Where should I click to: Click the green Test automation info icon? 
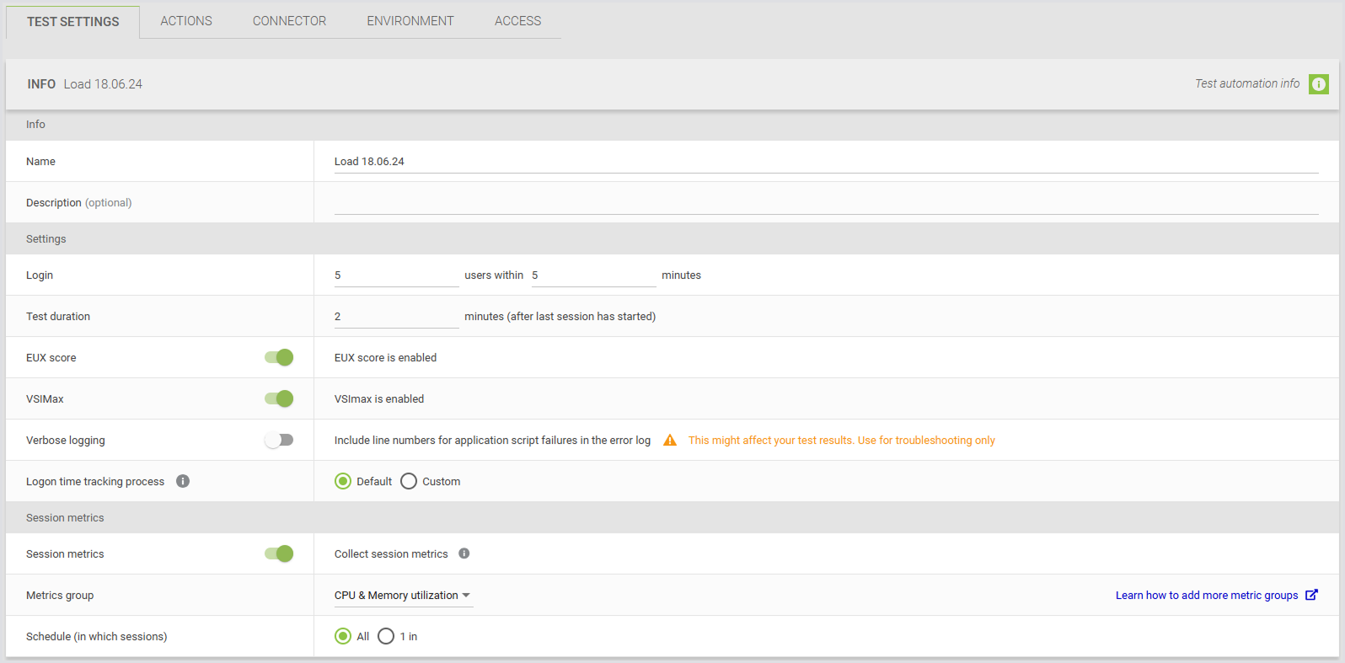coord(1318,84)
